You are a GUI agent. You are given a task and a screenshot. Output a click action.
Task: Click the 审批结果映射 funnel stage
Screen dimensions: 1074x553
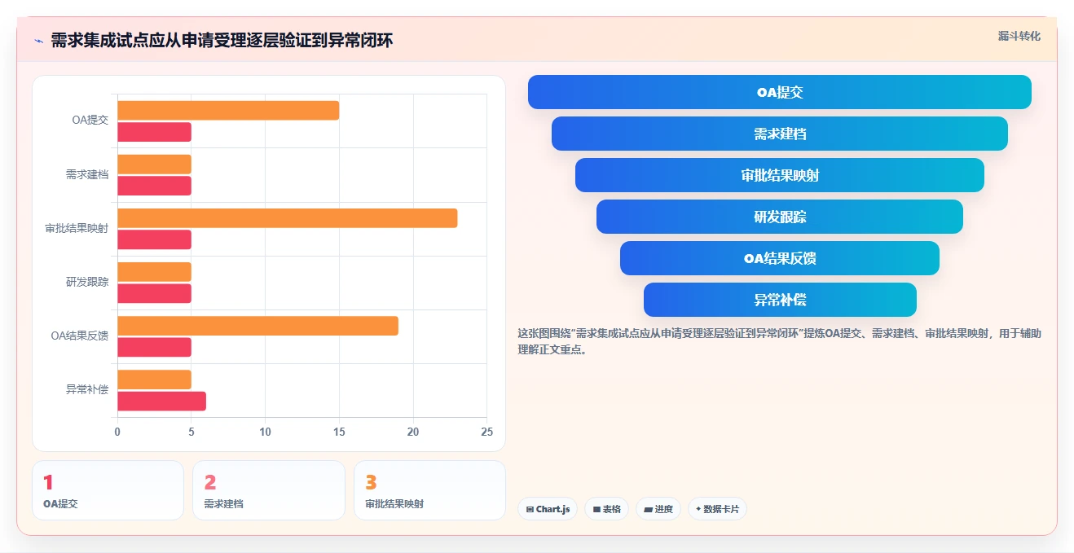tap(780, 175)
